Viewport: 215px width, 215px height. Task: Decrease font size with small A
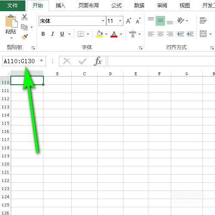pos(138,21)
